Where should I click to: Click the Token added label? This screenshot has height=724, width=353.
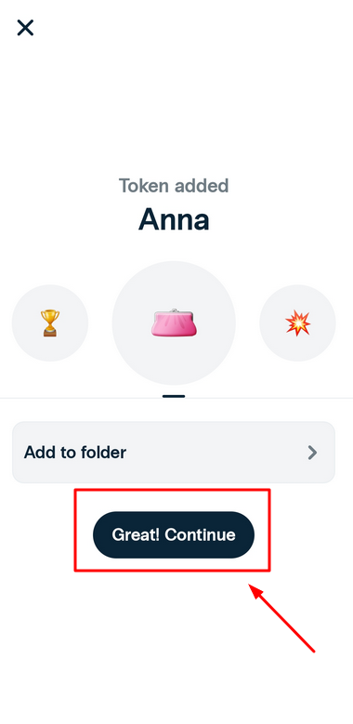click(x=174, y=186)
